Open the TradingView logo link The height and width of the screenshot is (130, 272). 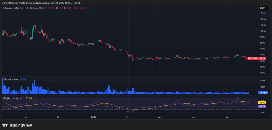coord(17,125)
